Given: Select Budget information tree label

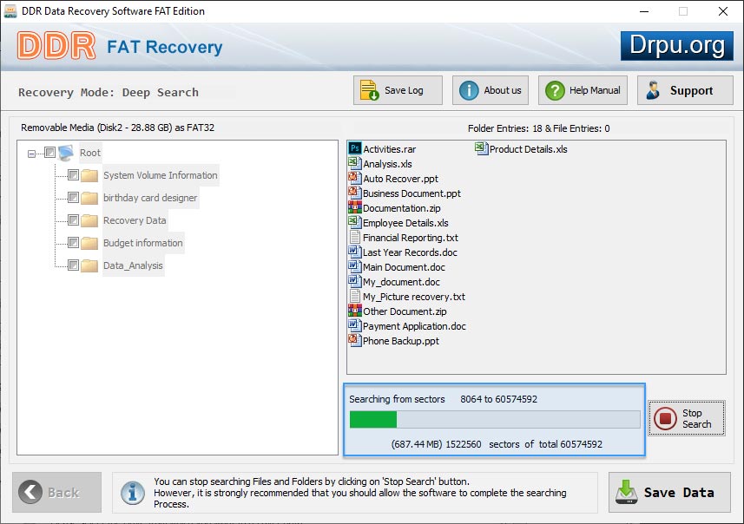Looking at the screenshot, I should pyautogui.click(x=143, y=243).
